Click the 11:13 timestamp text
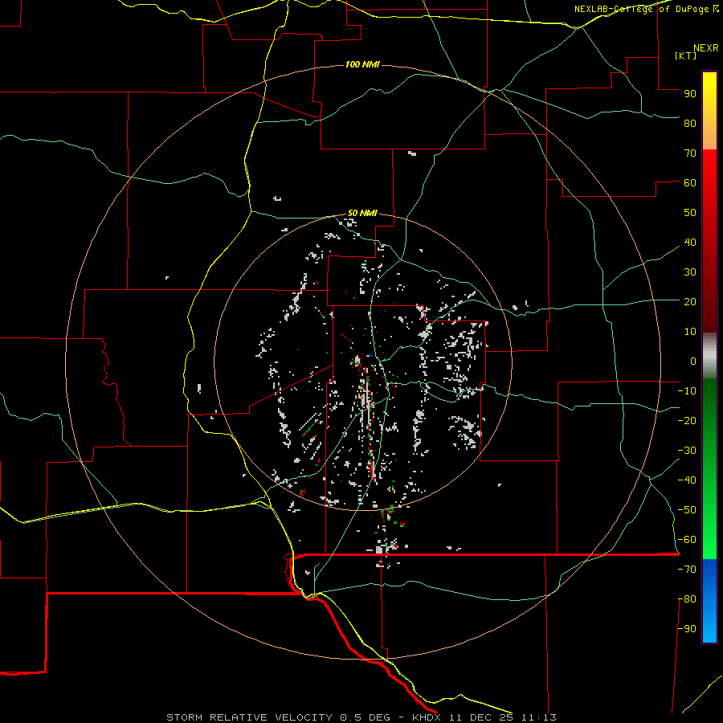723x723 pixels. click(539, 717)
